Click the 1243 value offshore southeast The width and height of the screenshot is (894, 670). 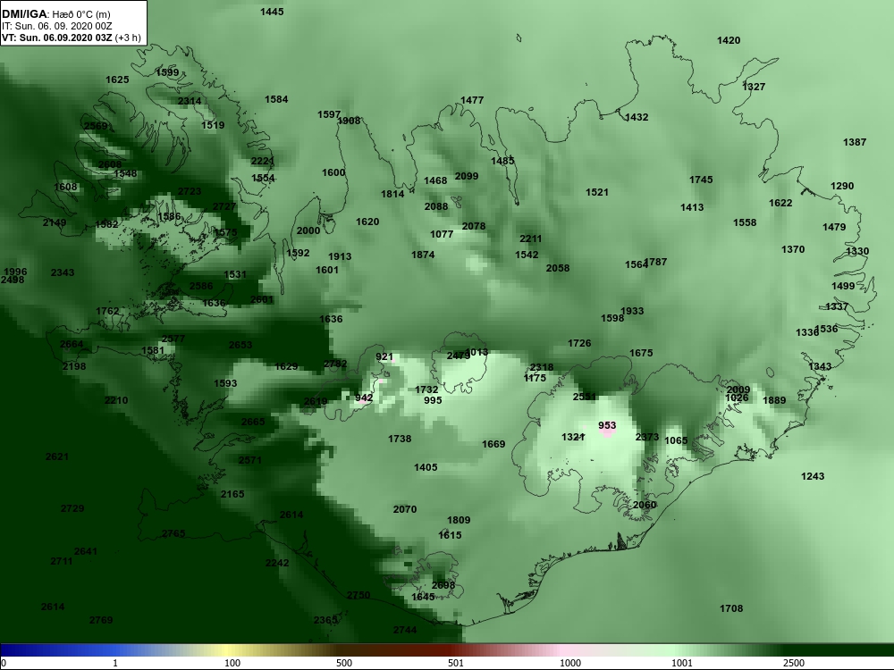tap(813, 476)
